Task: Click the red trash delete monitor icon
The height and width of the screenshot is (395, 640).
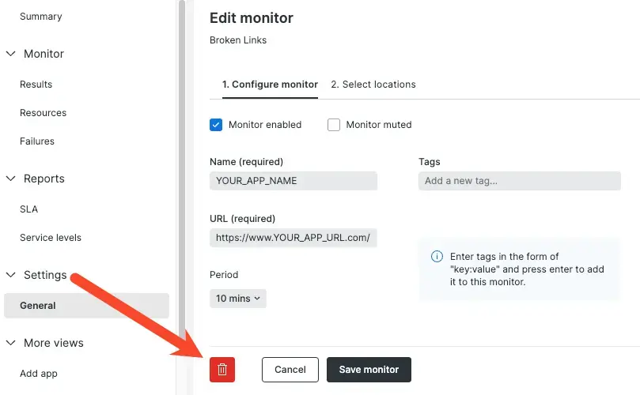Action: pos(222,370)
